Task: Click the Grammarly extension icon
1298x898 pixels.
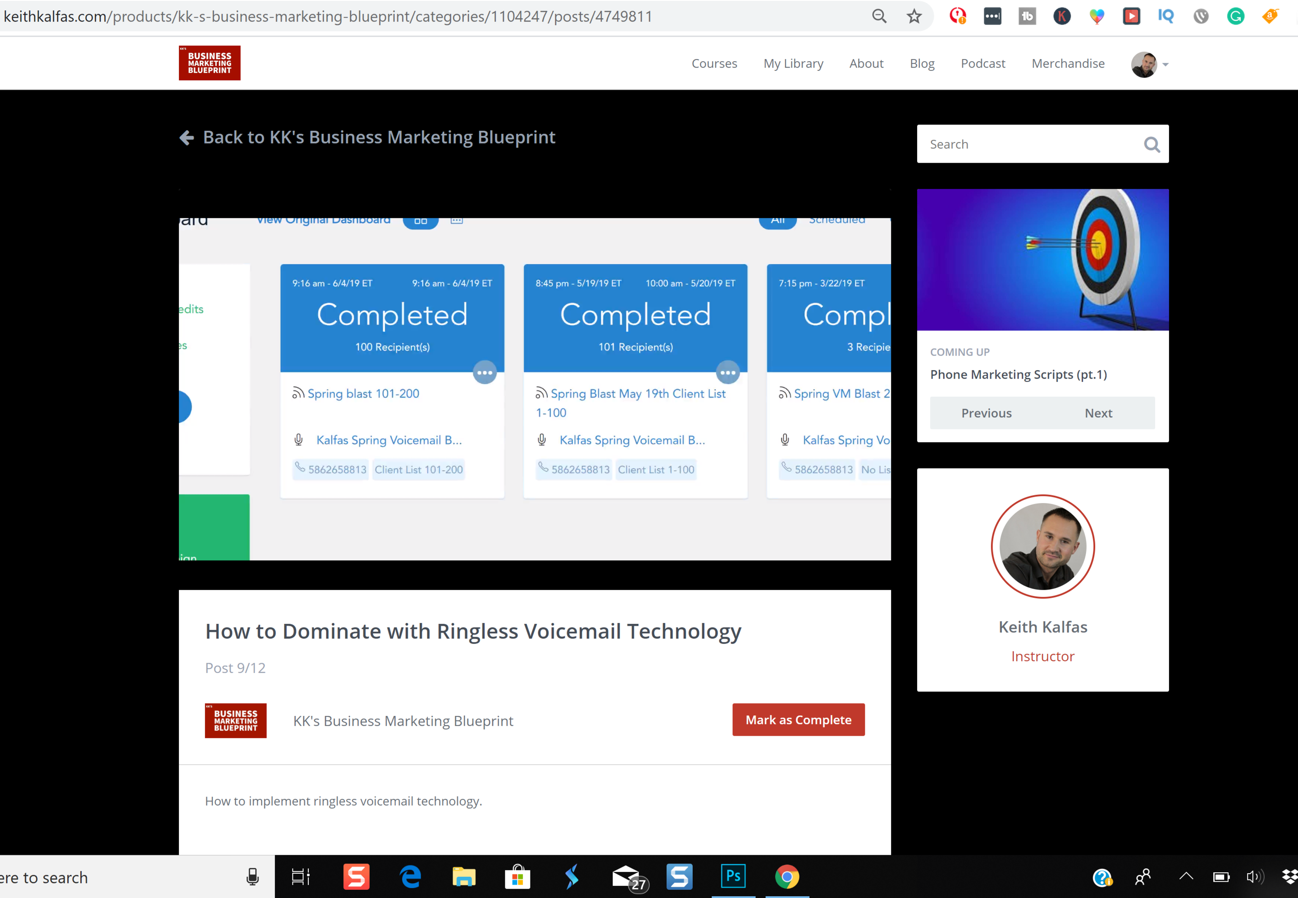Action: (1235, 16)
